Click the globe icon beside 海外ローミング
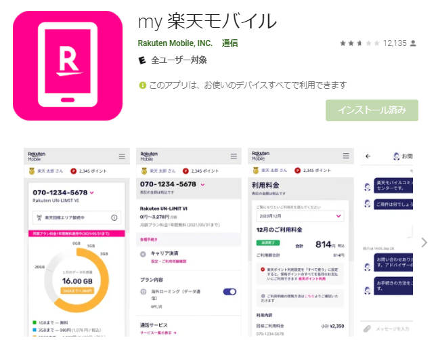The height and width of the screenshot is (340, 436). (x=144, y=292)
